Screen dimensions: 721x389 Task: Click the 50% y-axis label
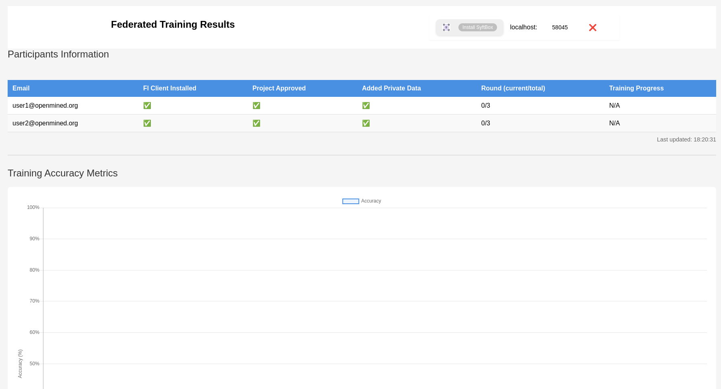click(x=34, y=364)
